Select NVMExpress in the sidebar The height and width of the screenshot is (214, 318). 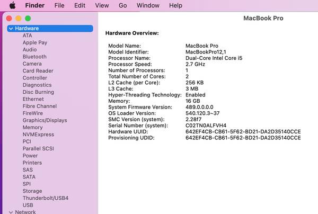tap(38, 135)
